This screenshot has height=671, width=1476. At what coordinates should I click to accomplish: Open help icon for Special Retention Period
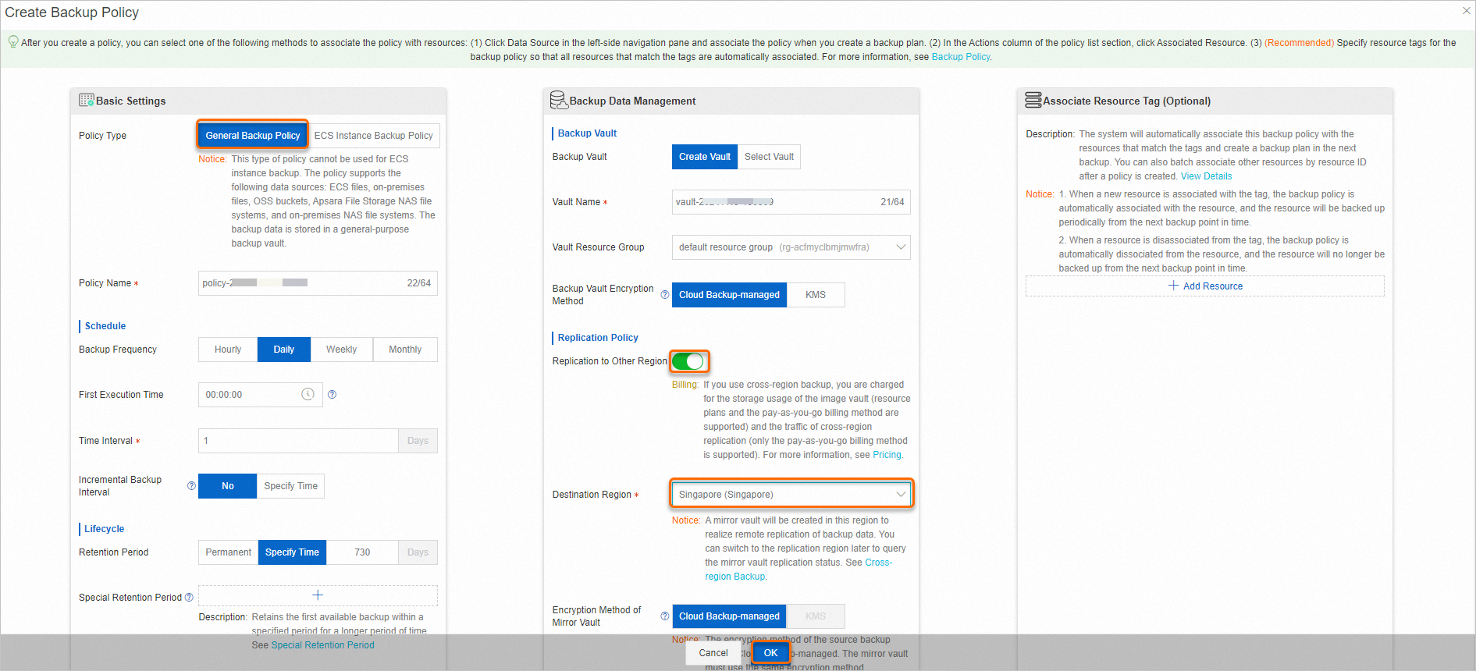(189, 598)
